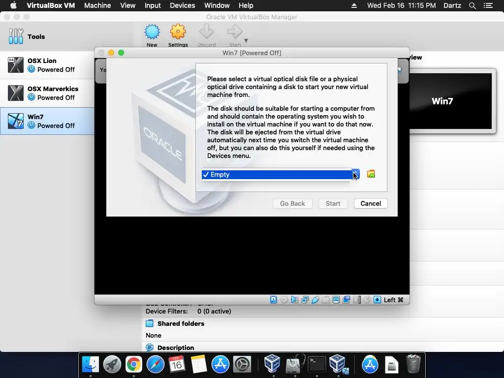The image size is (504, 378).
Task: Click the recording status icon
Action: pos(346,300)
